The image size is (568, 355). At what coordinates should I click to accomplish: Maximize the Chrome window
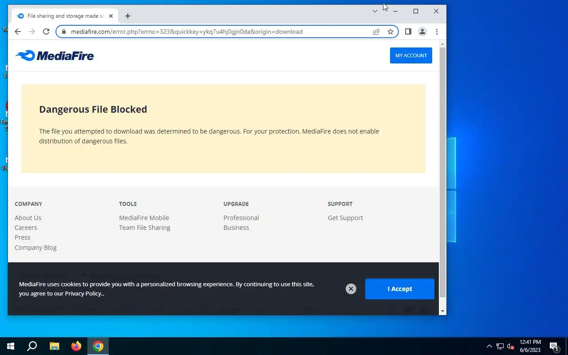pos(416,11)
